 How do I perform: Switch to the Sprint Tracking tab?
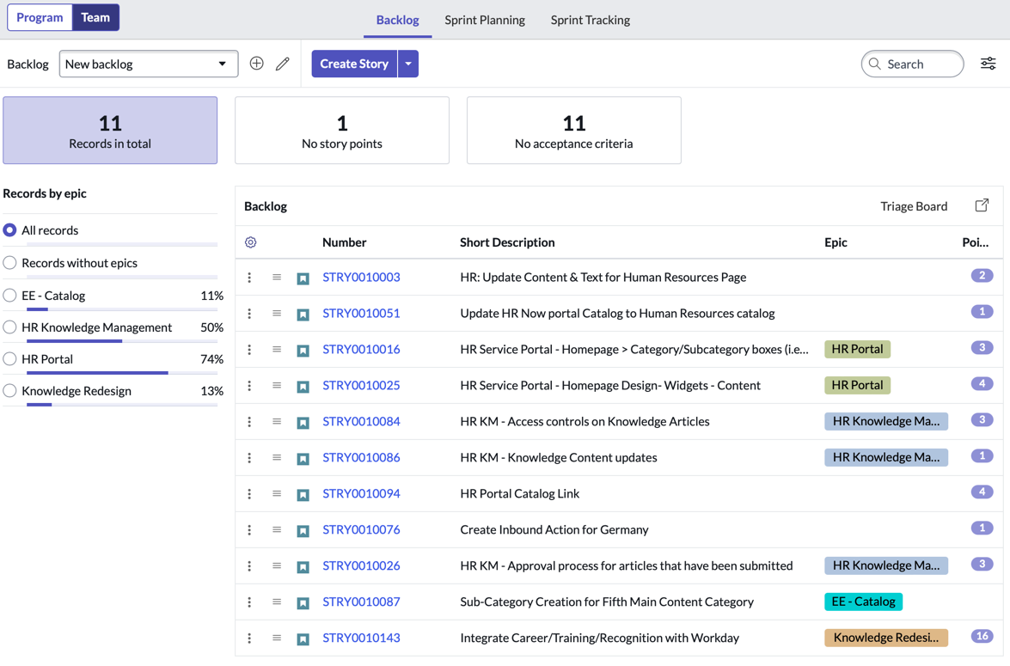click(x=590, y=20)
